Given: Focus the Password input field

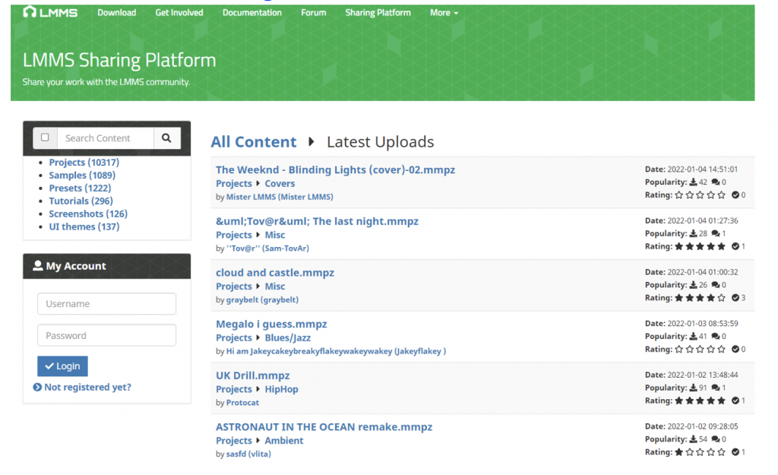Looking at the screenshot, I should (x=106, y=335).
